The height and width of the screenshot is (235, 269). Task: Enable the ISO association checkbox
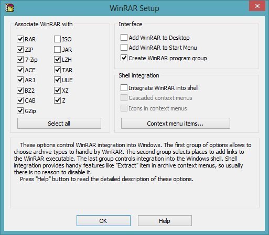[x=57, y=39]
